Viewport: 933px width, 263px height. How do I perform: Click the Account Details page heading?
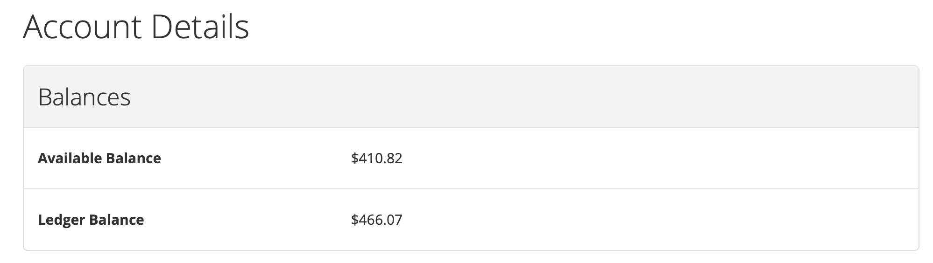(x=136, y=27)
